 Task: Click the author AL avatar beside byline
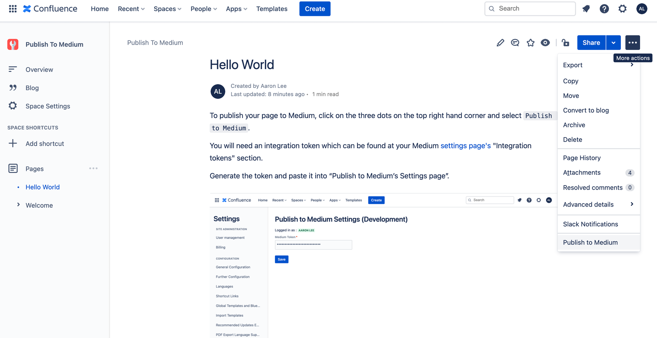(x=218, y=92)
